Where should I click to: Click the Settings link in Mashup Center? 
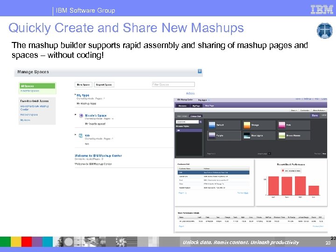pyautogui.click(x=307, y=99)
